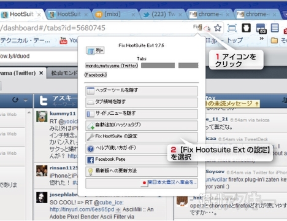Click サイドメニューを隠す button

[x=142, y=114]
